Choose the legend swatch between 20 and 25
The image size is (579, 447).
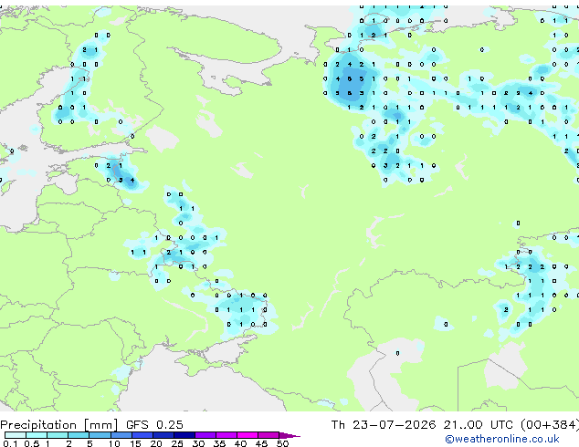(x=163, y=435)
